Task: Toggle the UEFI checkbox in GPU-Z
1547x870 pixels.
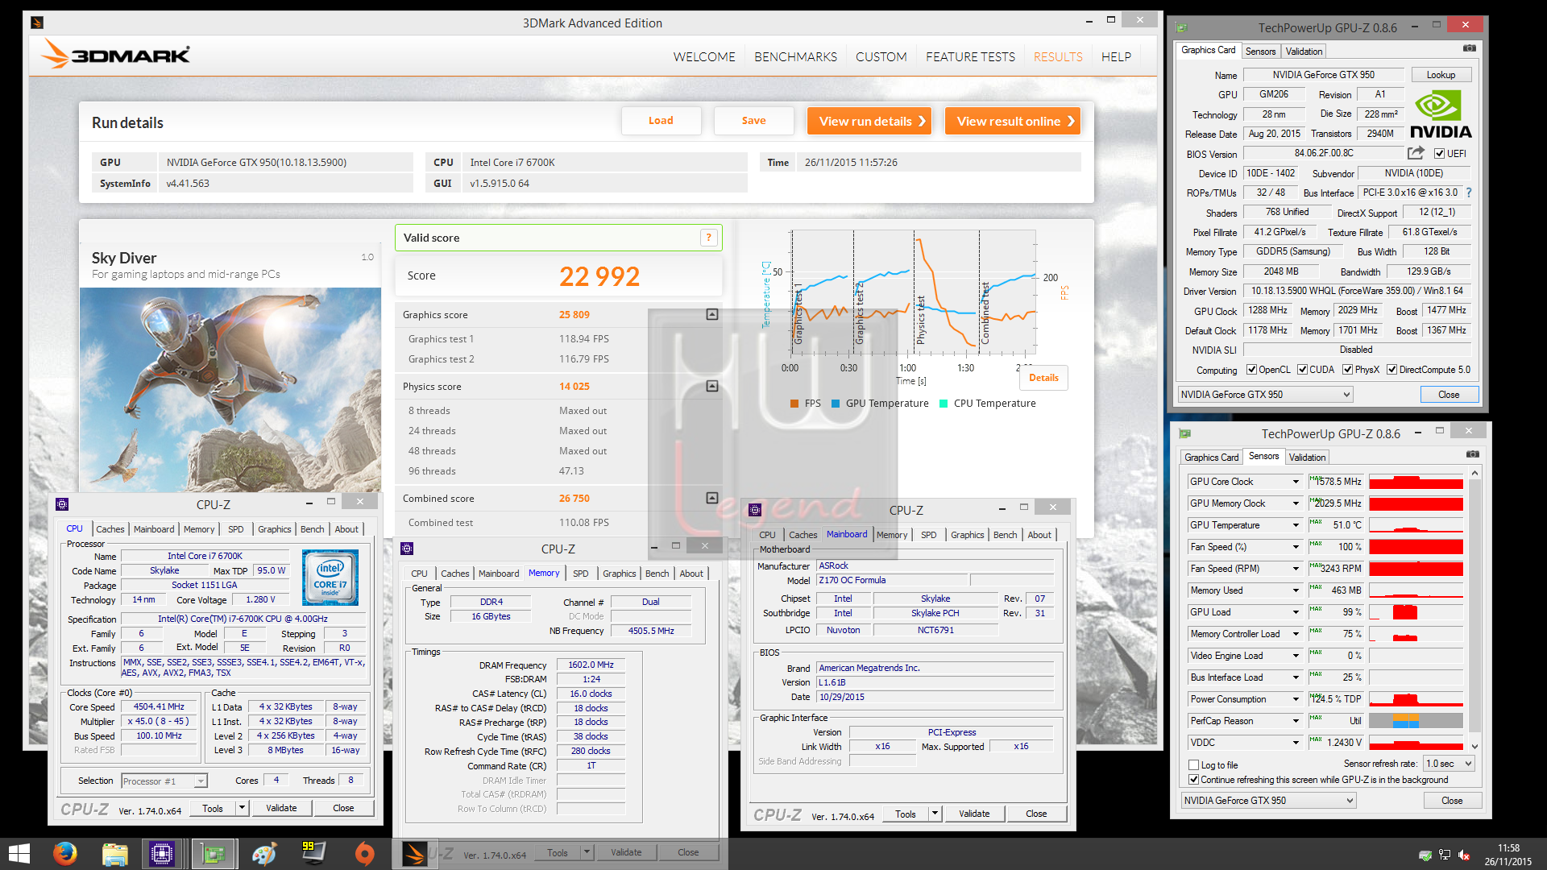Action: click(1439, 153)
